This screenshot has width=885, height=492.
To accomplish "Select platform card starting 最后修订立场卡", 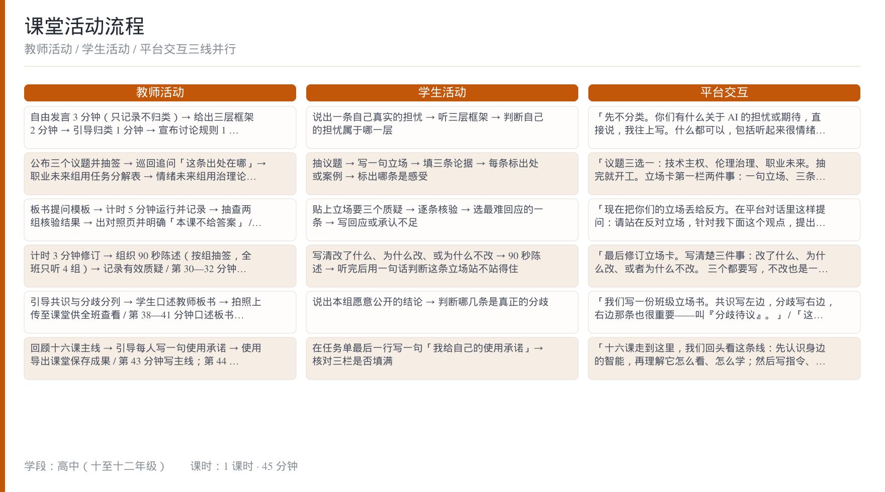I will (x=724, y=266).
